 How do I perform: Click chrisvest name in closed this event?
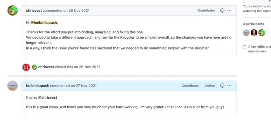tap(46, 67)
